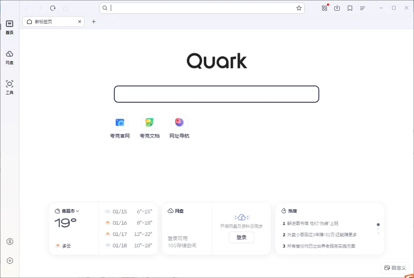Screen dimensions: 414x278
Task: Open the 工具 tools sidebar icon
Action: [10, 87]
